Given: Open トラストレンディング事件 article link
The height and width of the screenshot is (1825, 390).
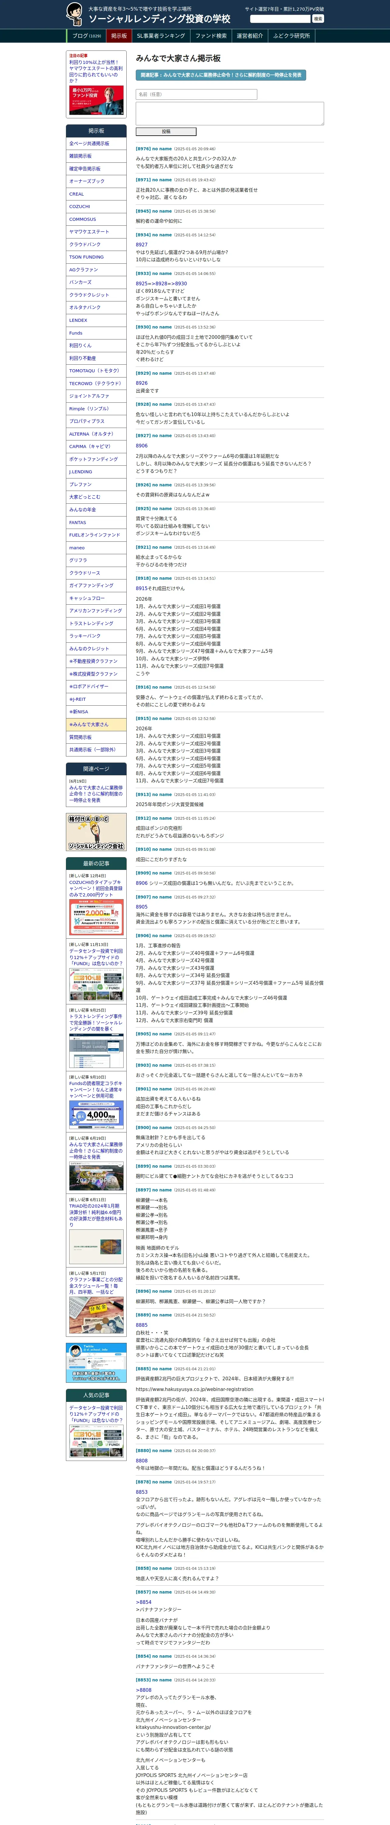Looking at the screenshot, I should (96, 1022).
